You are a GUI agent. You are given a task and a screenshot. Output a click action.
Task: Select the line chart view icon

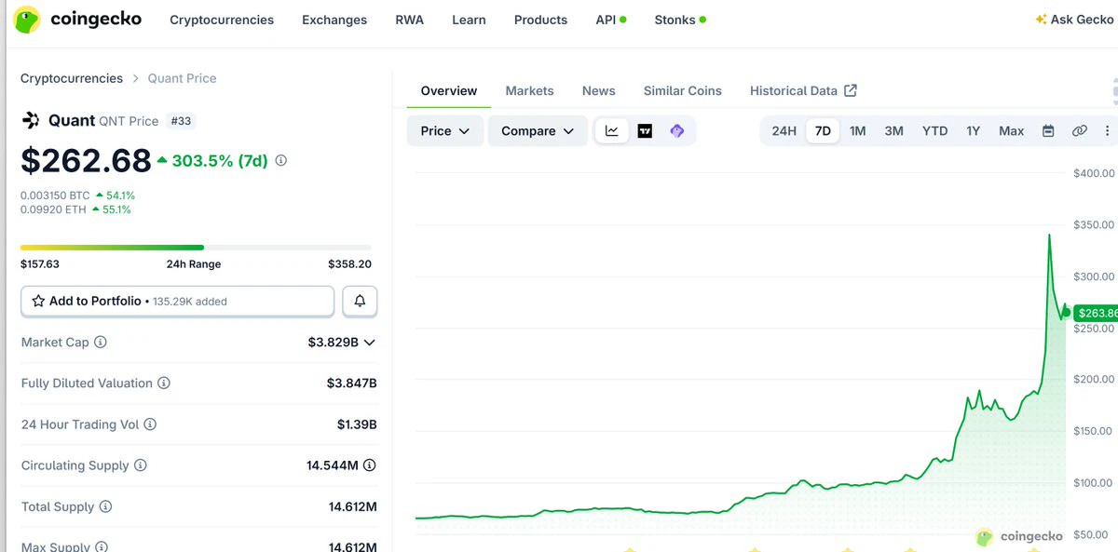[x=612, y=131]
